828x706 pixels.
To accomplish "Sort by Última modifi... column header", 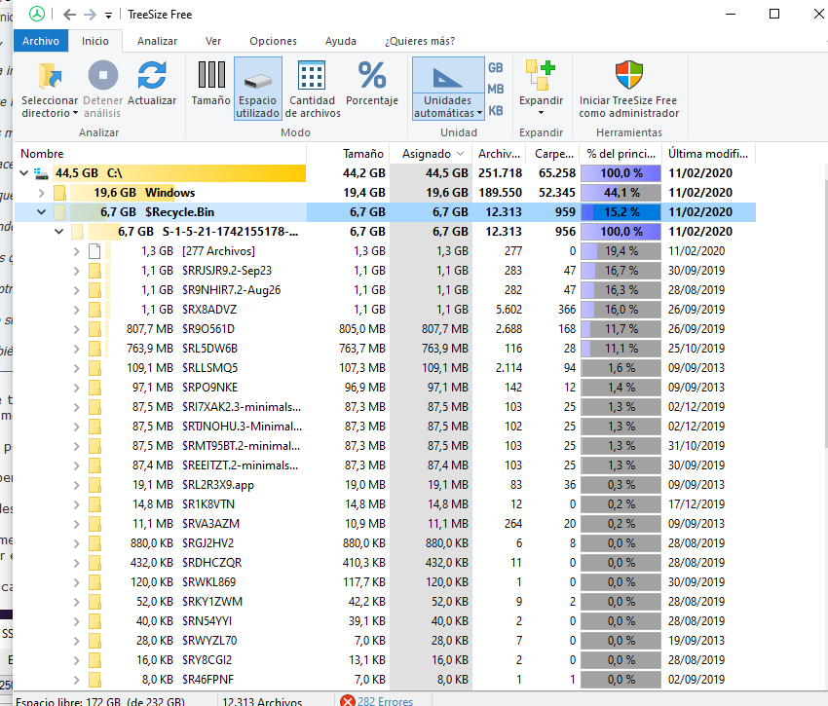I will click(708, 154).
